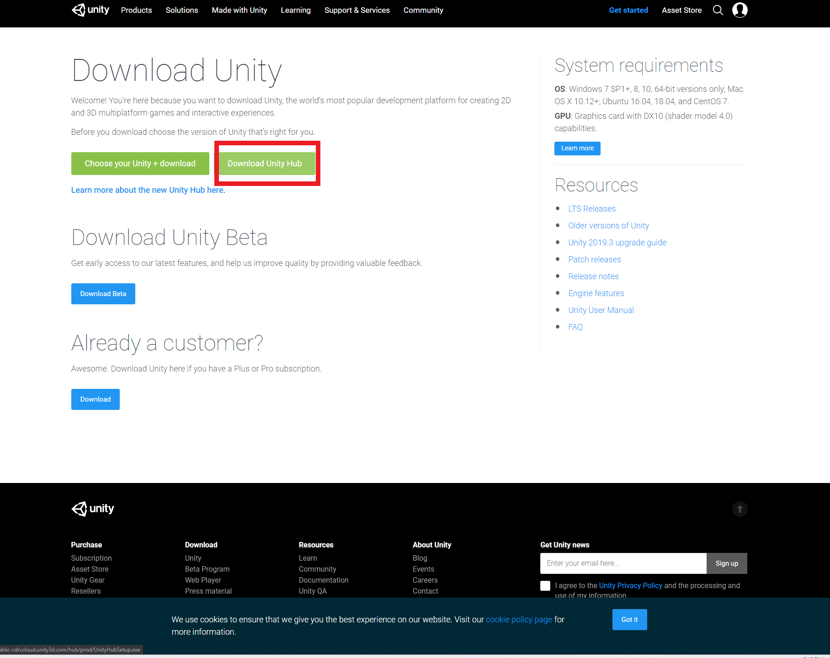Click the back-to-top arrow icon
830x658 pixels.
[x=740, y=509]
